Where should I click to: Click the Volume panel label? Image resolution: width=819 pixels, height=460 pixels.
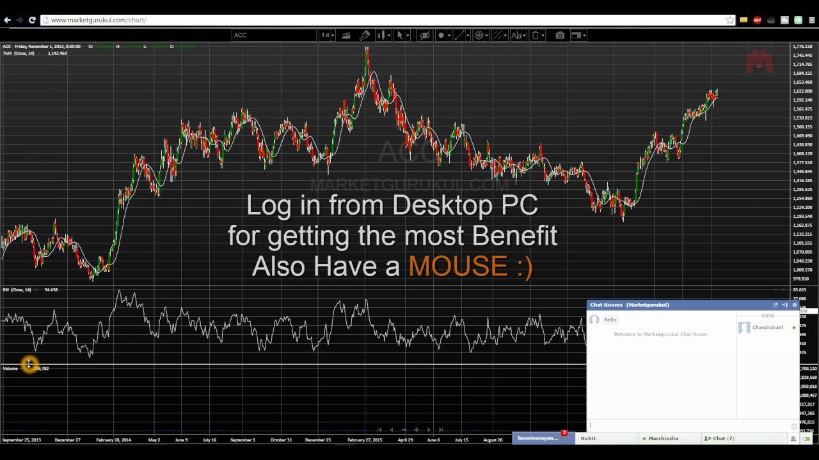pos(10,369)
